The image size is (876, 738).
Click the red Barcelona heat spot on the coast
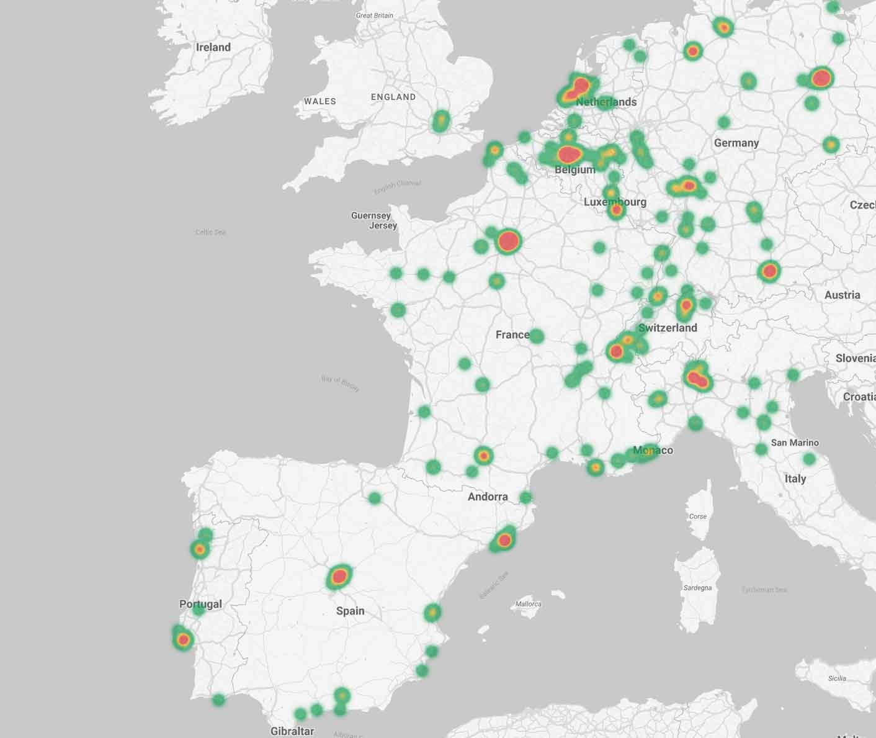pos(504,540)
